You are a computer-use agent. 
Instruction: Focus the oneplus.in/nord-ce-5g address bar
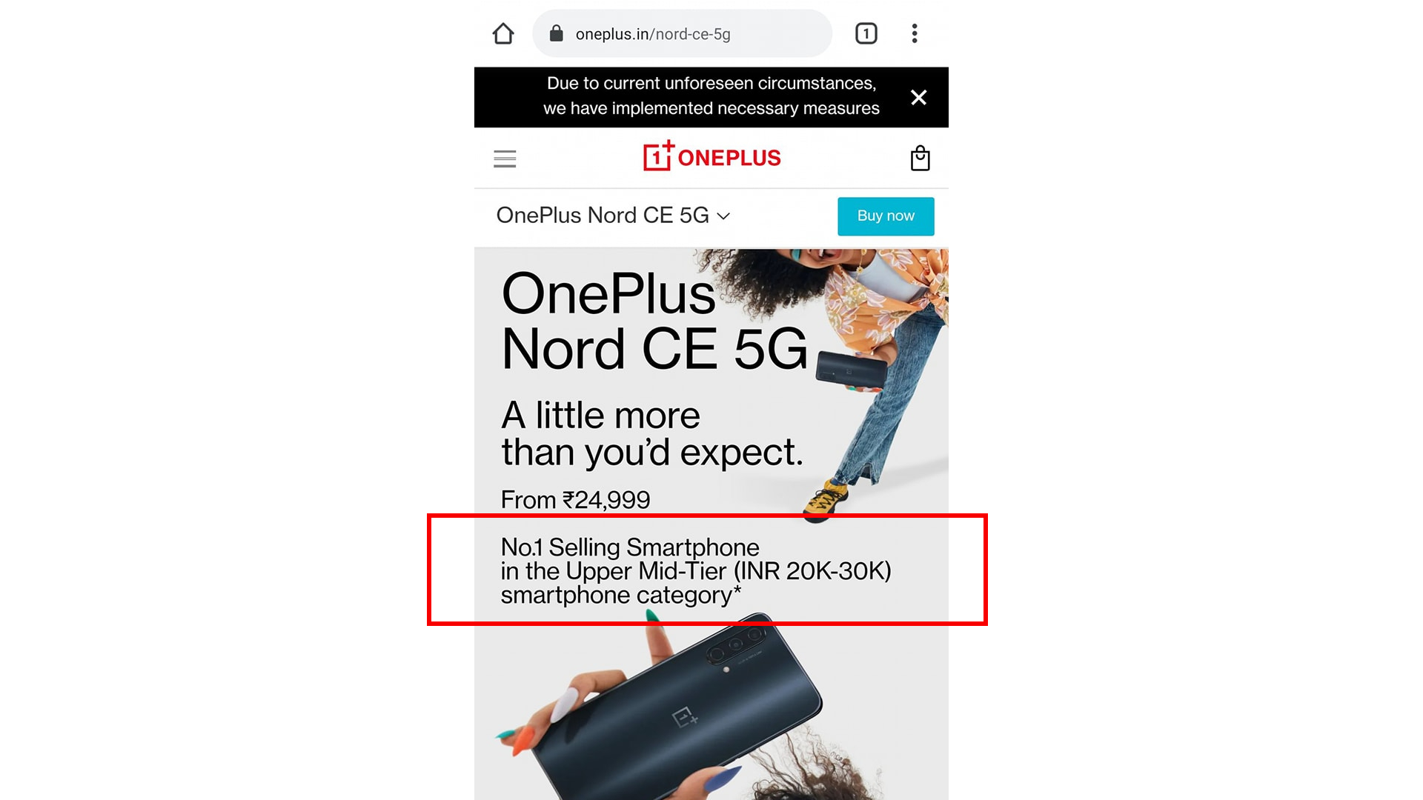tap(682, 33)
